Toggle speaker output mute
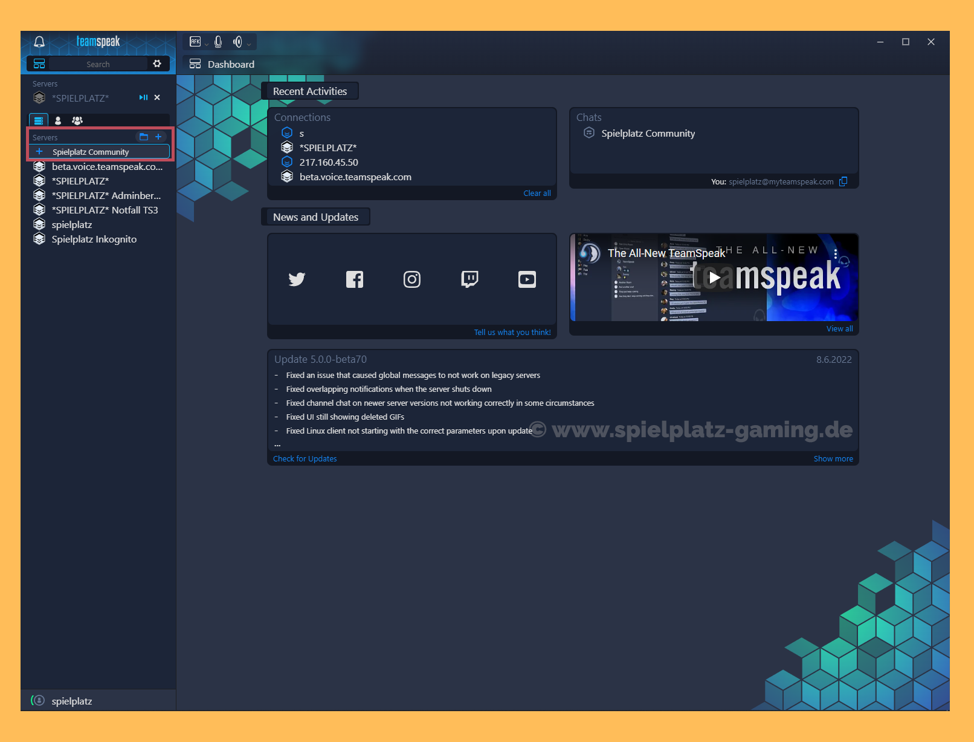This screenshot has height=742, width=974. 237,42
